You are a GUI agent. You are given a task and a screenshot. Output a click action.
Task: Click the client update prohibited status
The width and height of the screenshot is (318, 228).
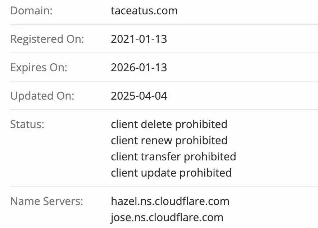pos(171,173)
